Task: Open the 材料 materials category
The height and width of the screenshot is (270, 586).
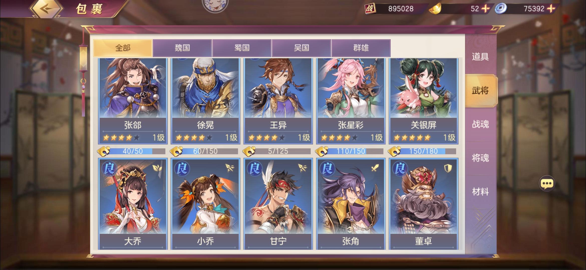Action: point(480,192)
